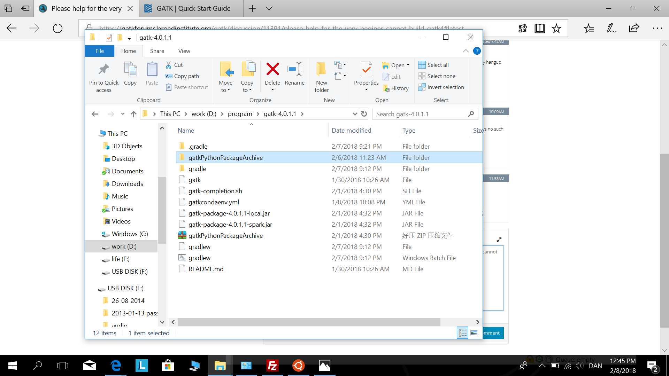Open recent locations dropdown arrow
Image resolution: width=669 pixels, height=376 pixels.
click(x=123, y=114)
